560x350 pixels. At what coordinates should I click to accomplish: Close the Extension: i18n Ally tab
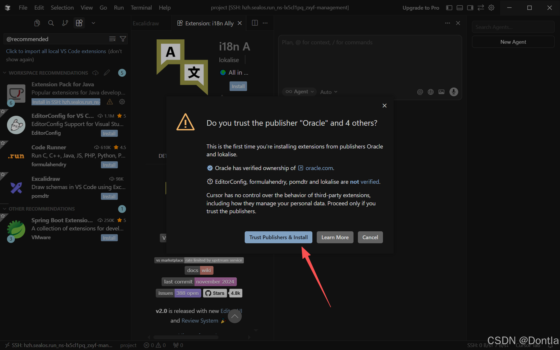click(240, 23)
